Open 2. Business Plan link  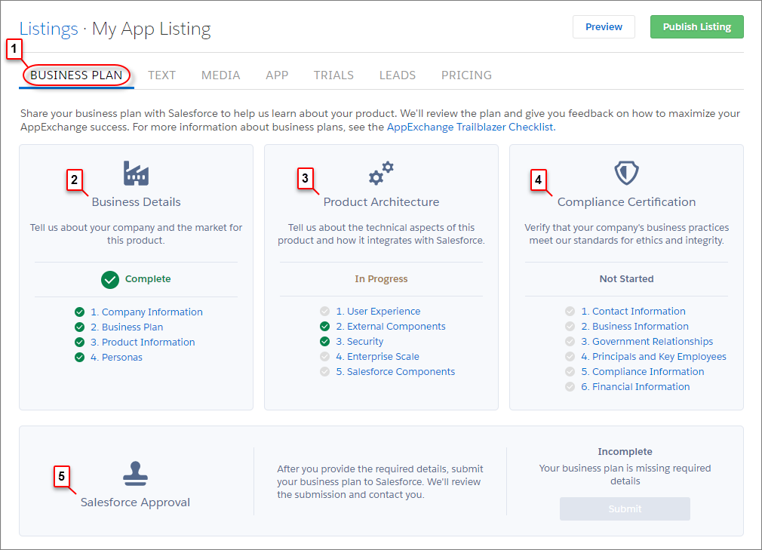127,327
